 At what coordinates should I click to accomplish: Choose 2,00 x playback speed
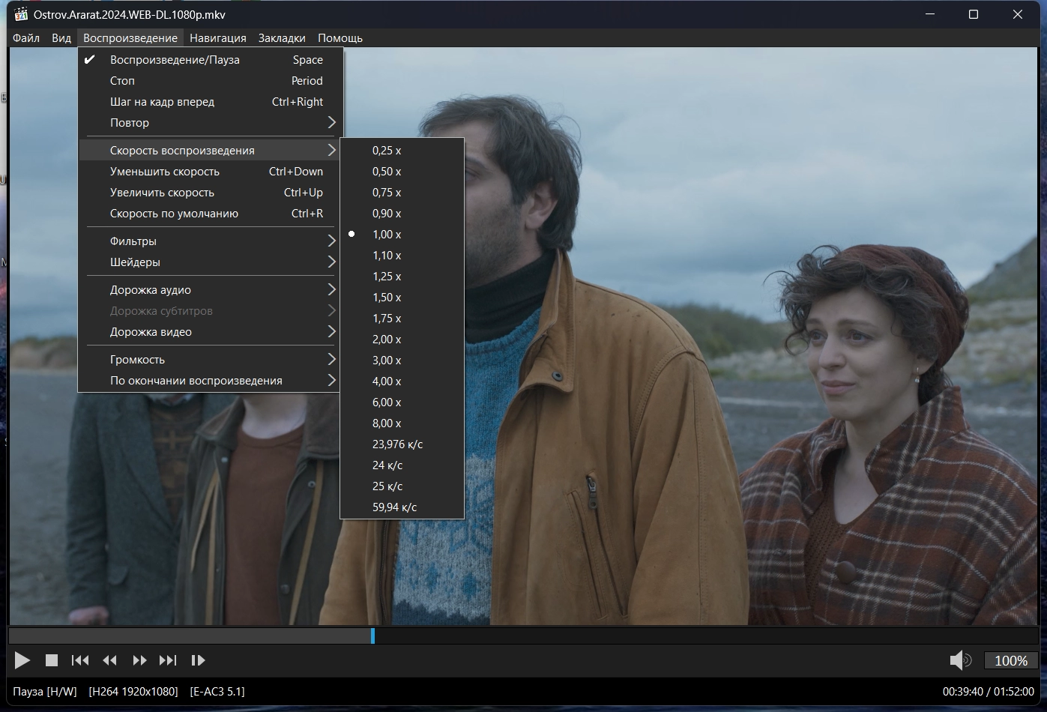click(387, 340)
